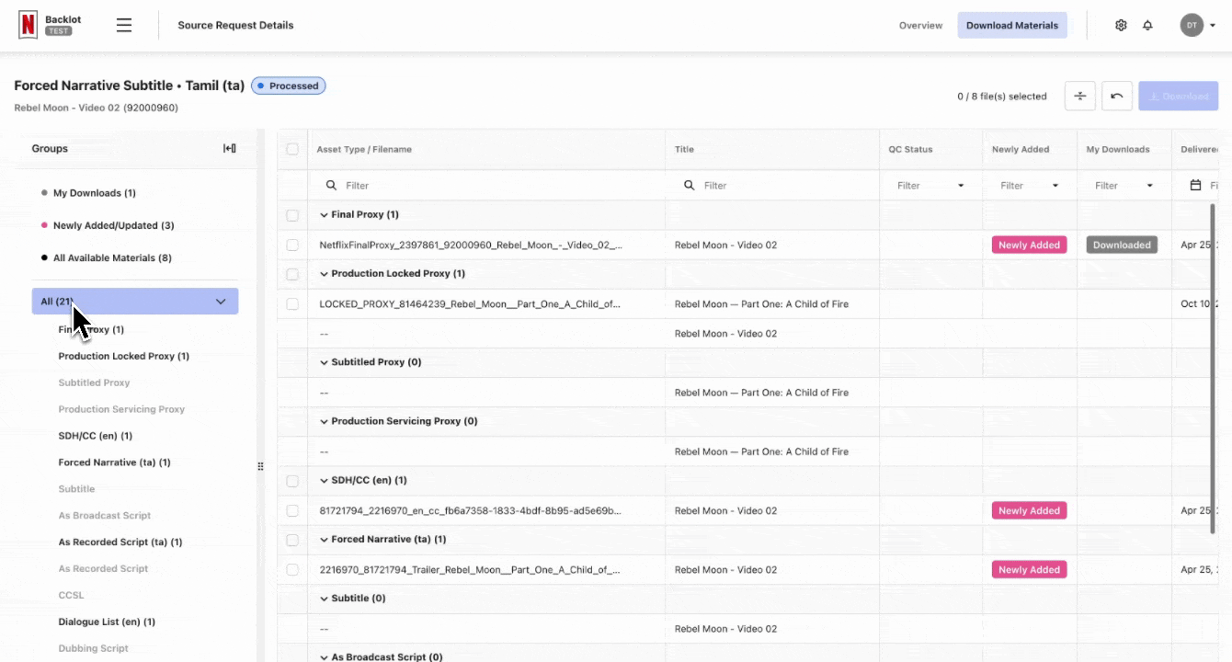Viewport: 1232px width, 662px height.
Task: Check the 81721794_2216970_en_cc file checkbox
Action: [292, 511]
